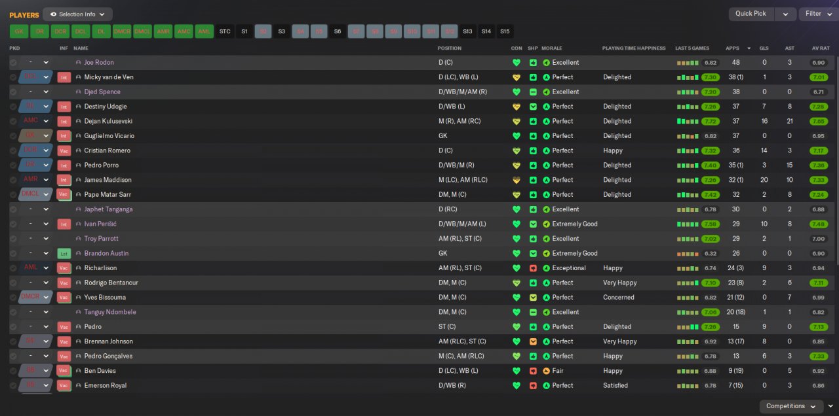
Task: Click Tanguy Ndombele's sharpness icon
Action: click(533, 312)
